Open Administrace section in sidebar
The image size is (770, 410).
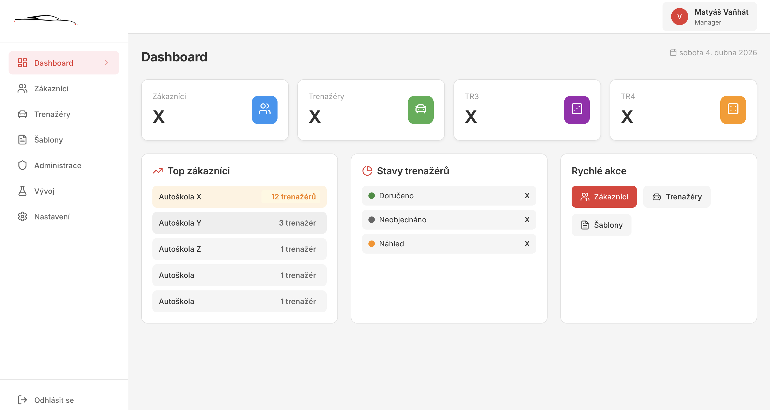coord(57,165)
